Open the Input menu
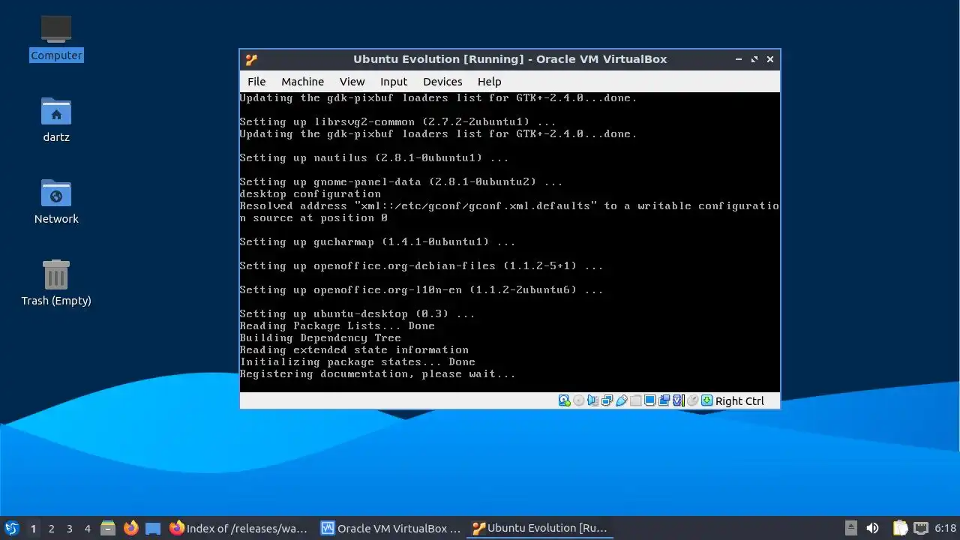The height and width of the screenshot is (540, 960). (394, 82)
